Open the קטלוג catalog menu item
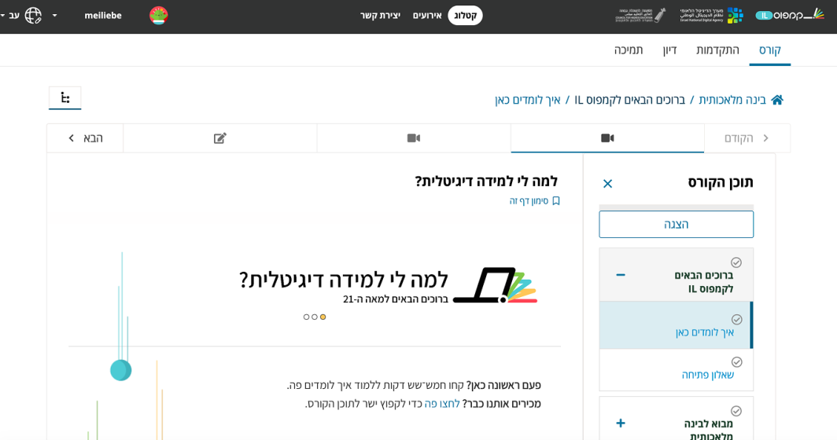This screenshot has height=440, width=837. coord(465,15)
